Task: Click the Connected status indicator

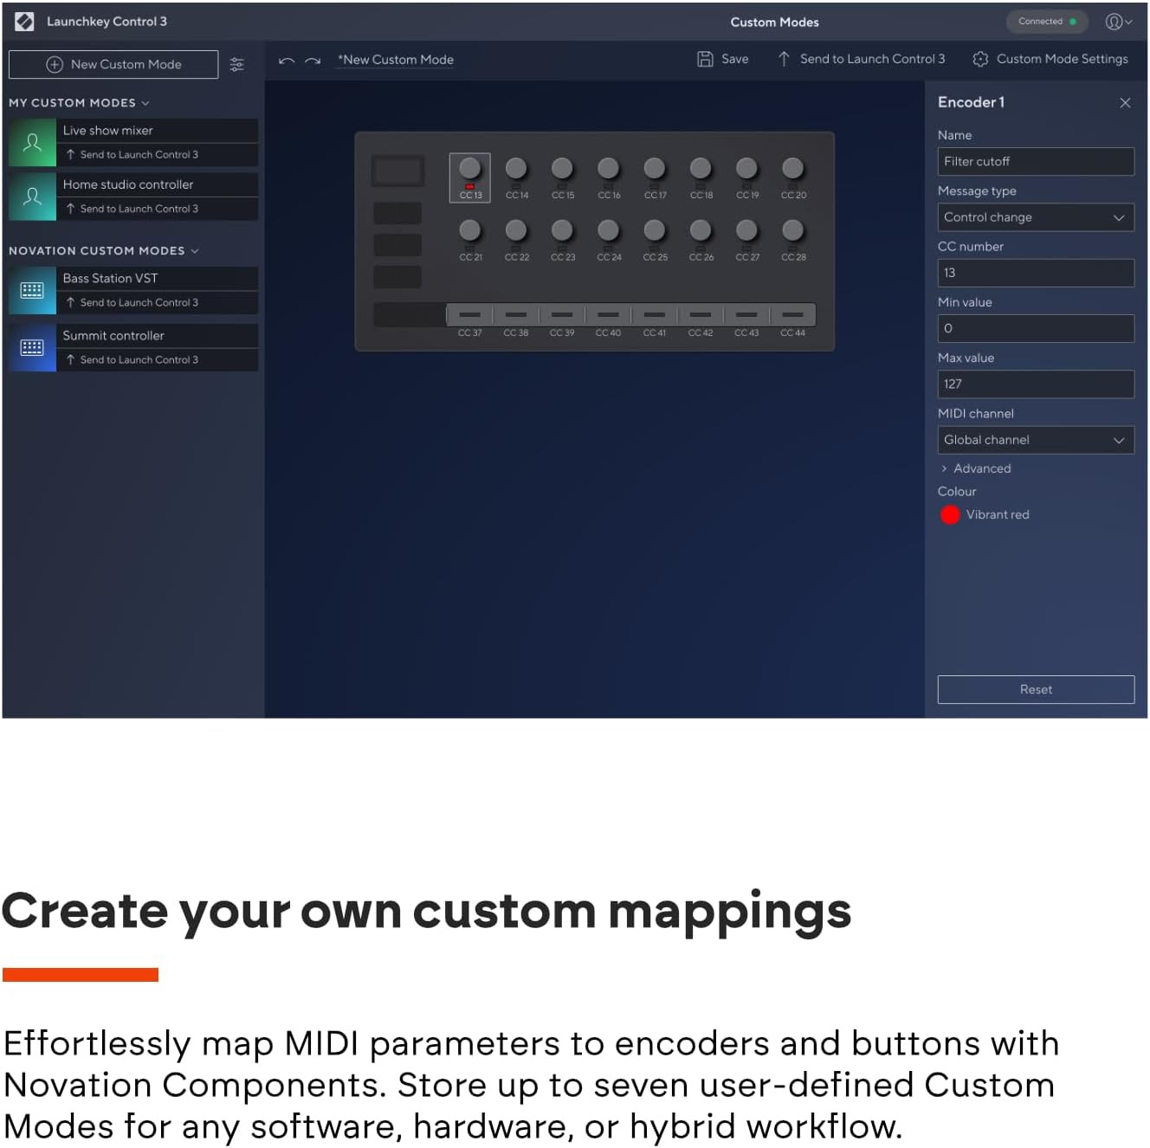Action: point(1047,22)
